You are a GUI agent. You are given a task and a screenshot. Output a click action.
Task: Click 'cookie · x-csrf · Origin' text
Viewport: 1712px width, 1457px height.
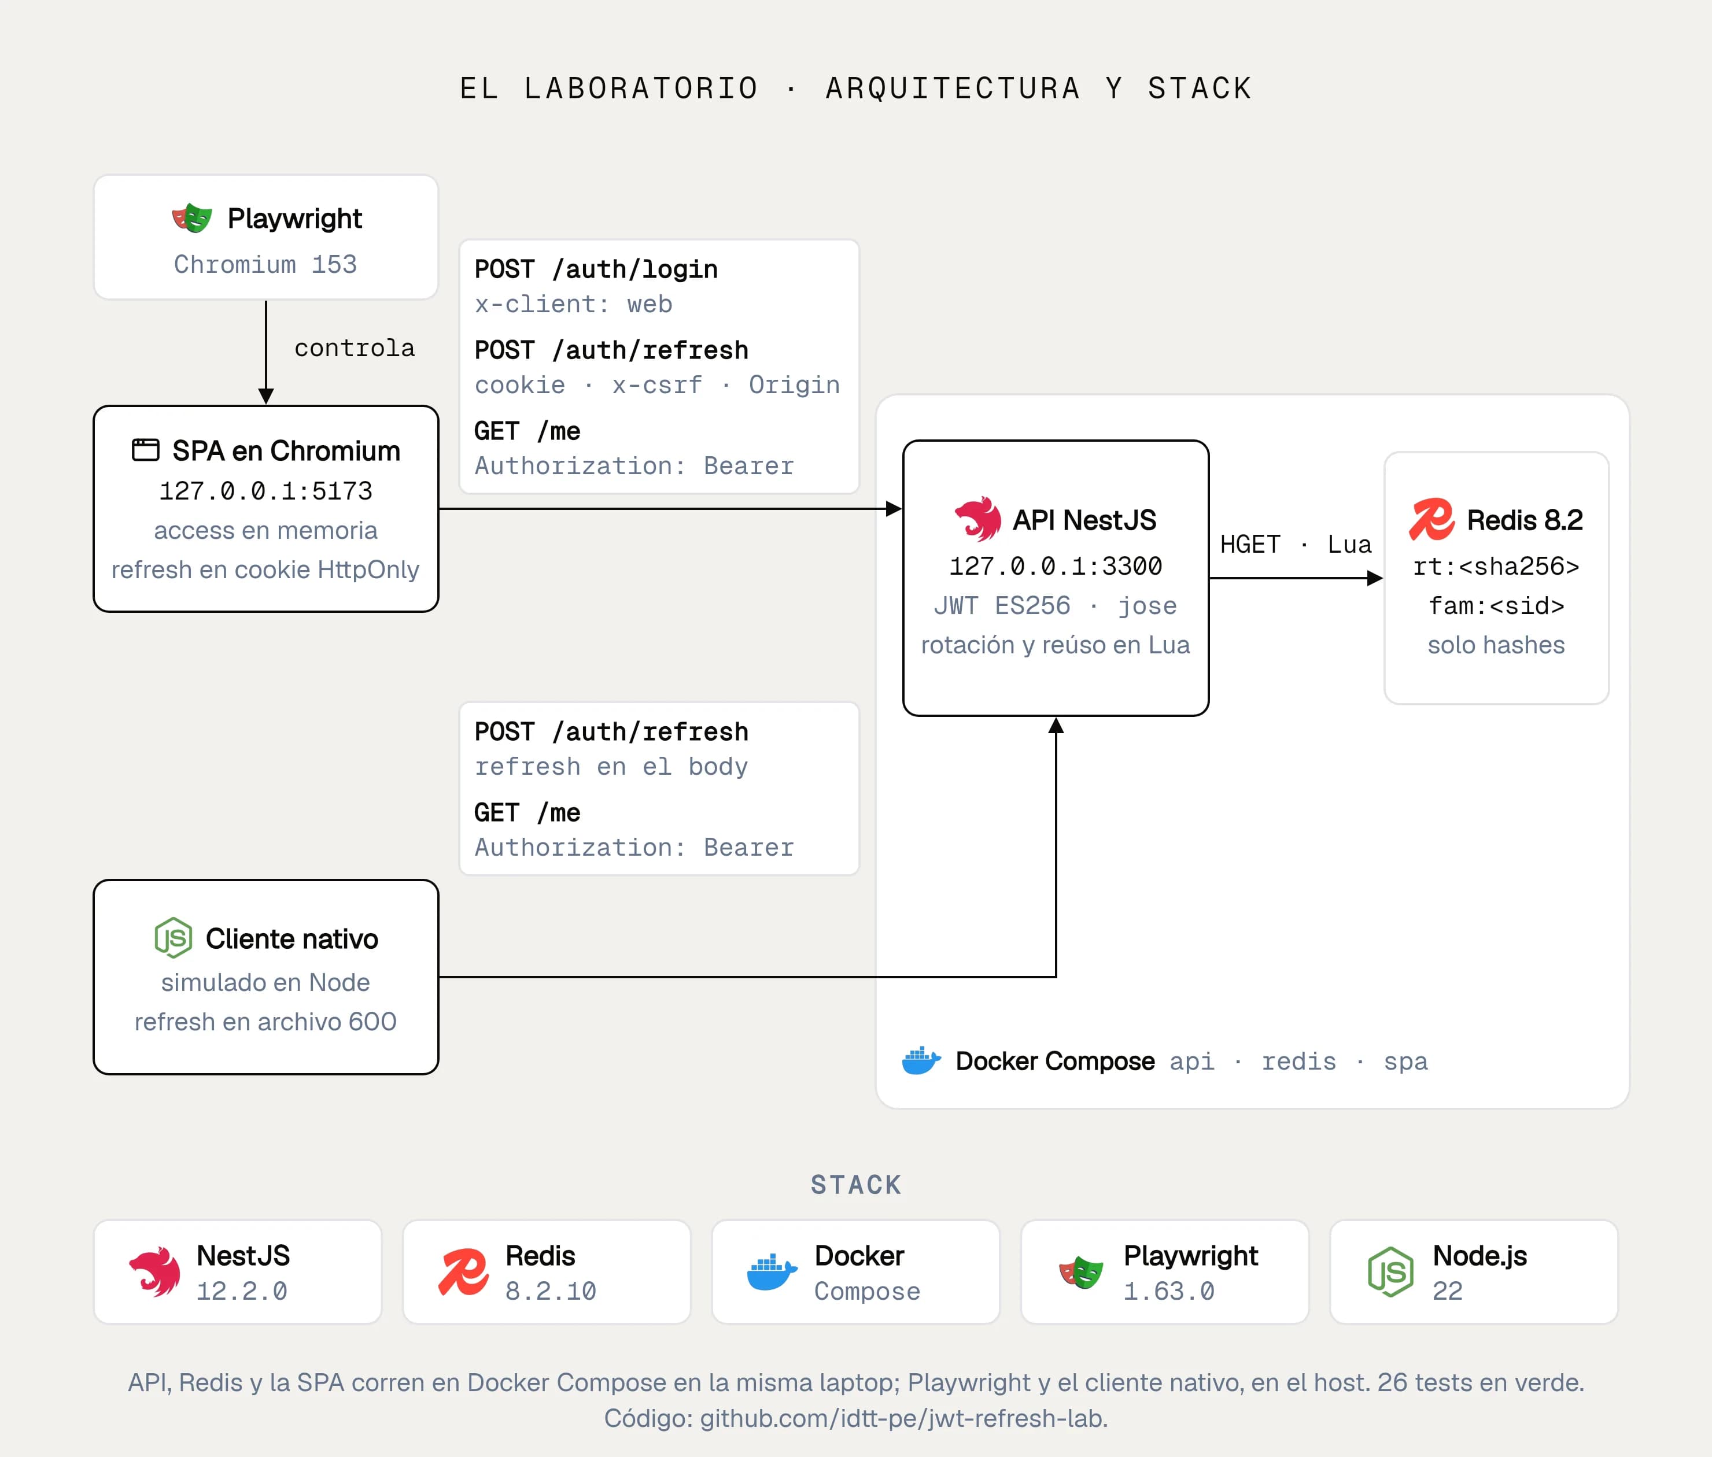657,385
